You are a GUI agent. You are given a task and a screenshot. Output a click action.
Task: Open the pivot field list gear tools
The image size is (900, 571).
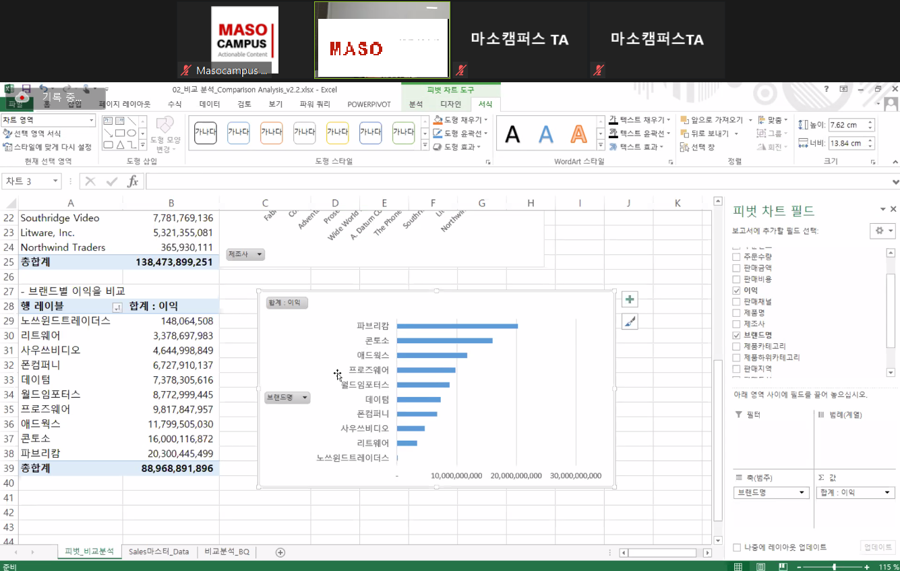(882, 231)
